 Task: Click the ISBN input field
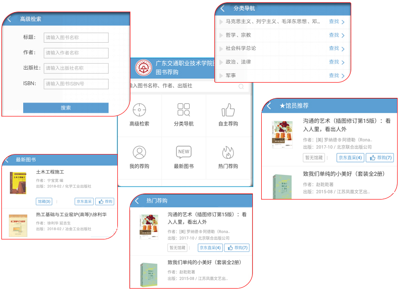[77, 84]
